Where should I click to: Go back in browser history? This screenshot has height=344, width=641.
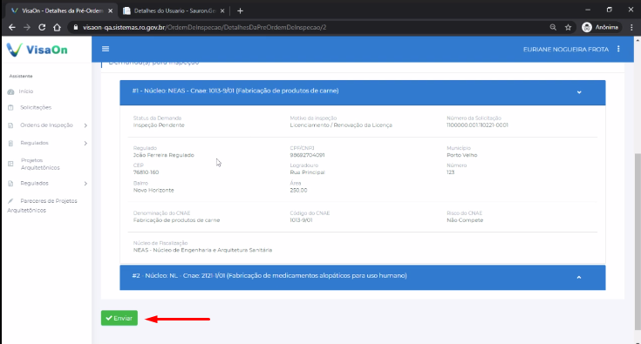click(12, 27)
